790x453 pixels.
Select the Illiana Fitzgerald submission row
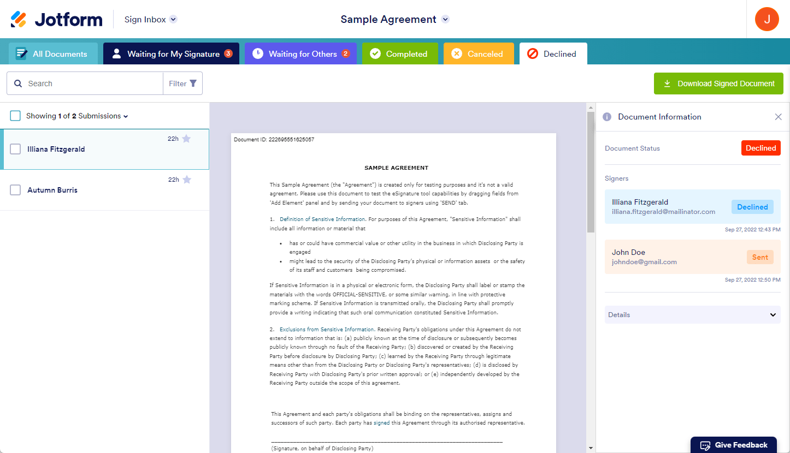pyautogui.click(x=104, y=149)
